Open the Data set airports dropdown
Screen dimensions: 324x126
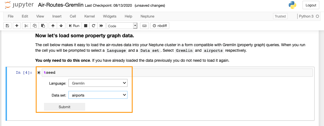(x=98, y=95)
